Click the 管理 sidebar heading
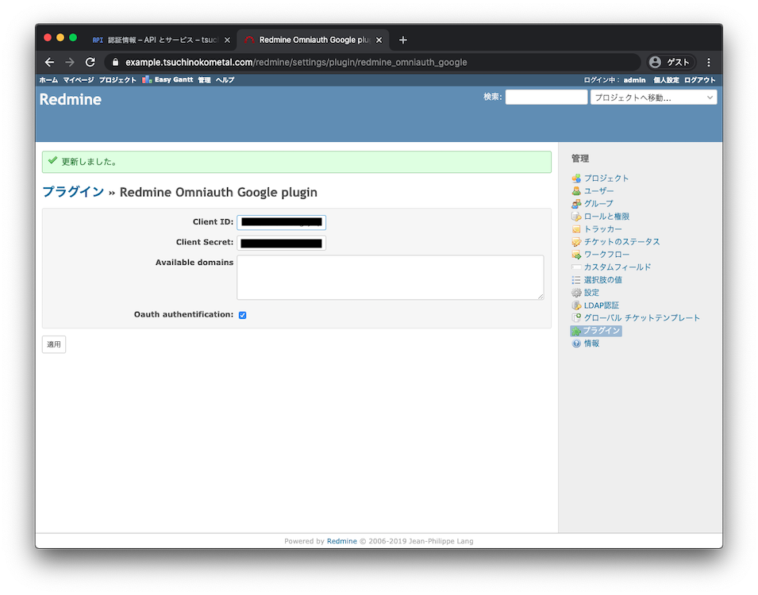Image resolution: width=758 pixels, height=595 pixels. [580, 159]
